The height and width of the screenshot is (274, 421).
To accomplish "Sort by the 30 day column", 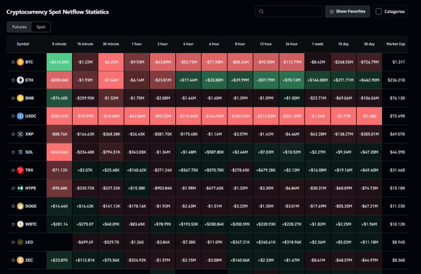I will 369,44.
